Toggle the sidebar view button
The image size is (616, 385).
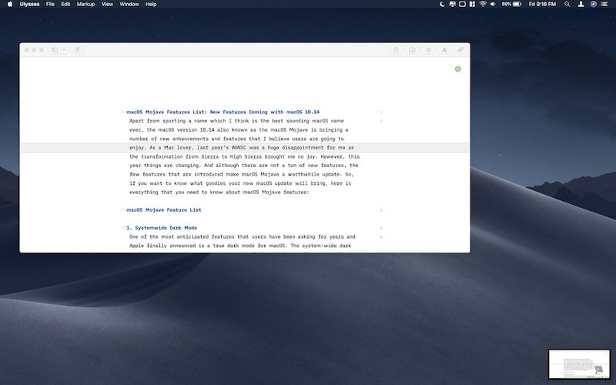(x=55, y=50)
